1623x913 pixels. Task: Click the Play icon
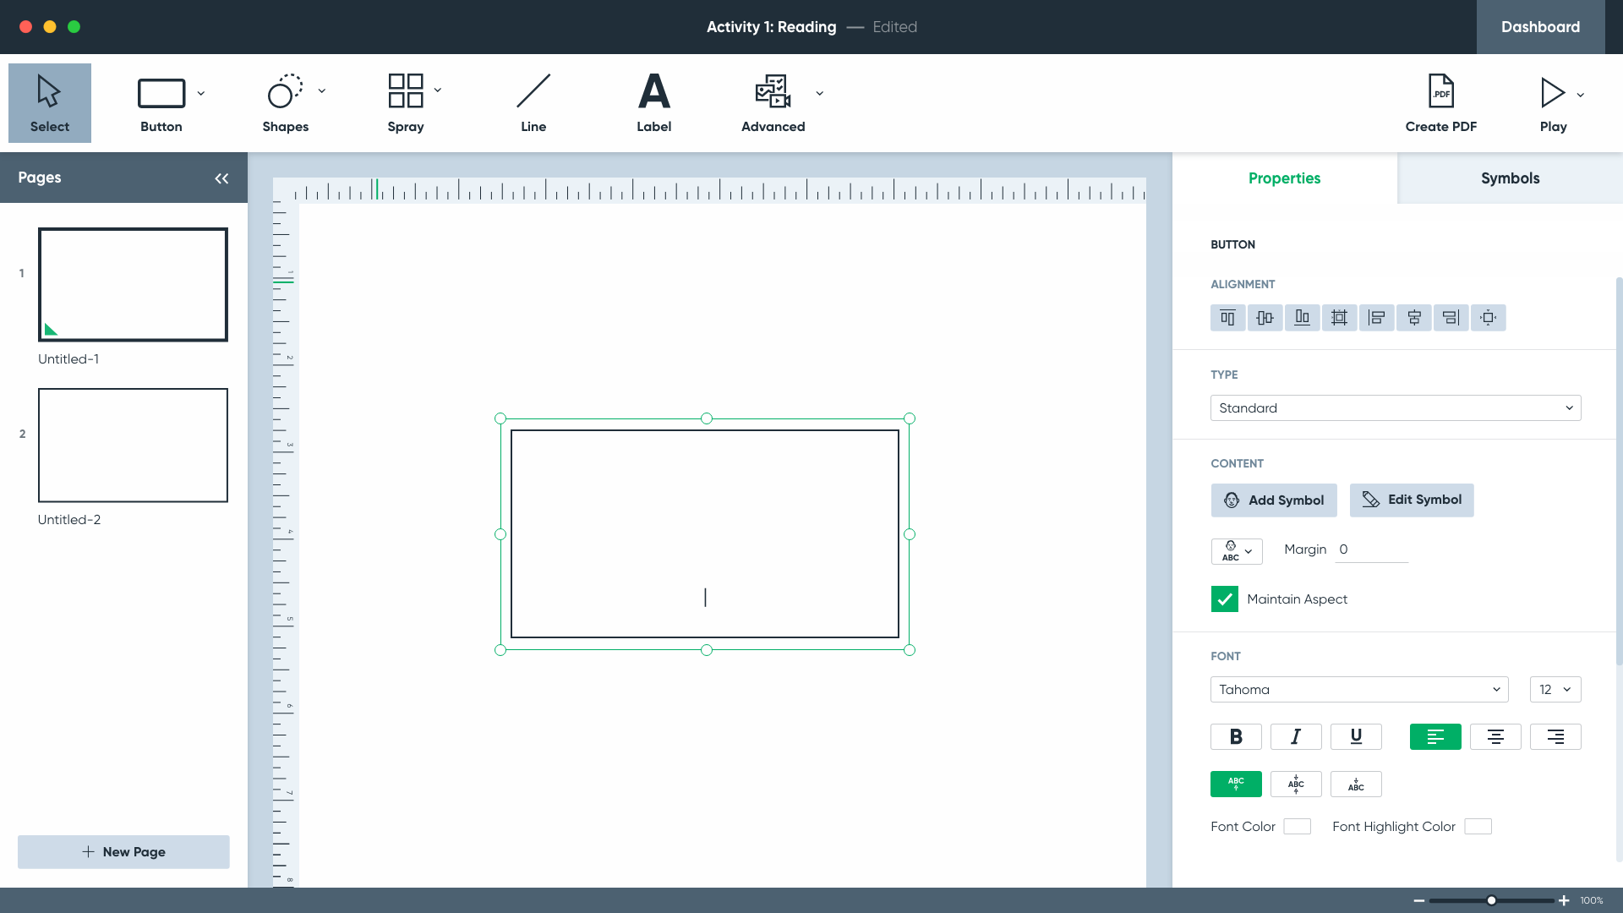(1552, 93)
